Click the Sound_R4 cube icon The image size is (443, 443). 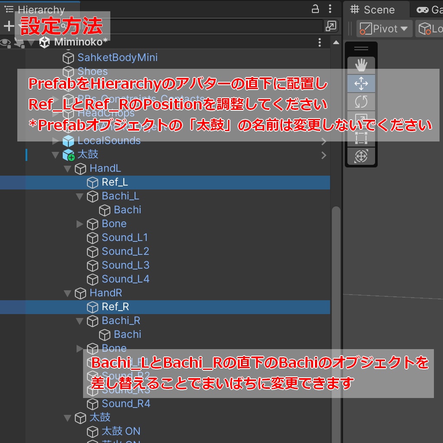[93, 404]
